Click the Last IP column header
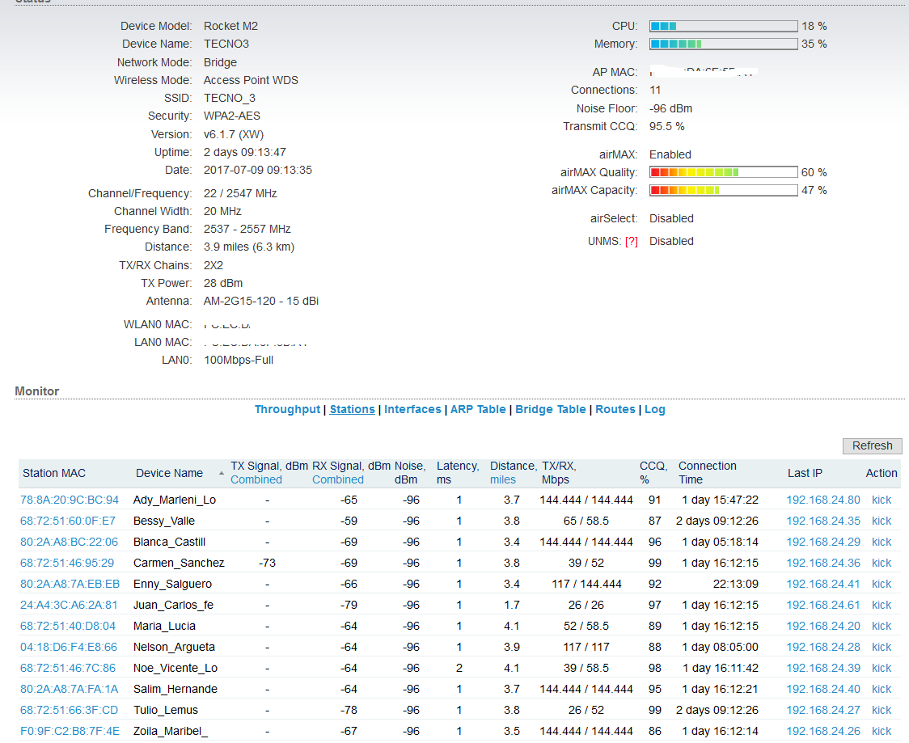The width and height of the screenshot is (909, 743). click(x=805, y=473)
